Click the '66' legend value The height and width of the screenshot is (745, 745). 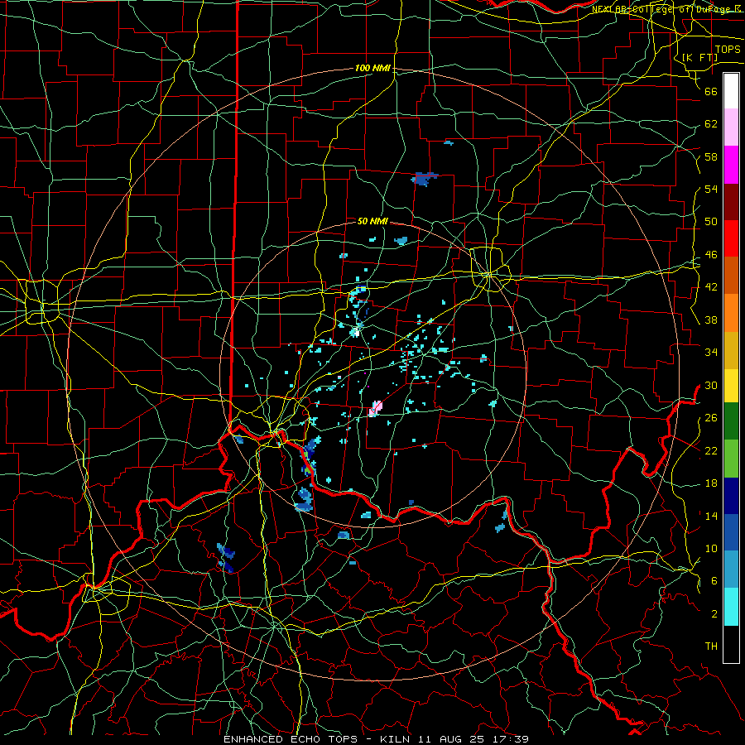point(711,91)
